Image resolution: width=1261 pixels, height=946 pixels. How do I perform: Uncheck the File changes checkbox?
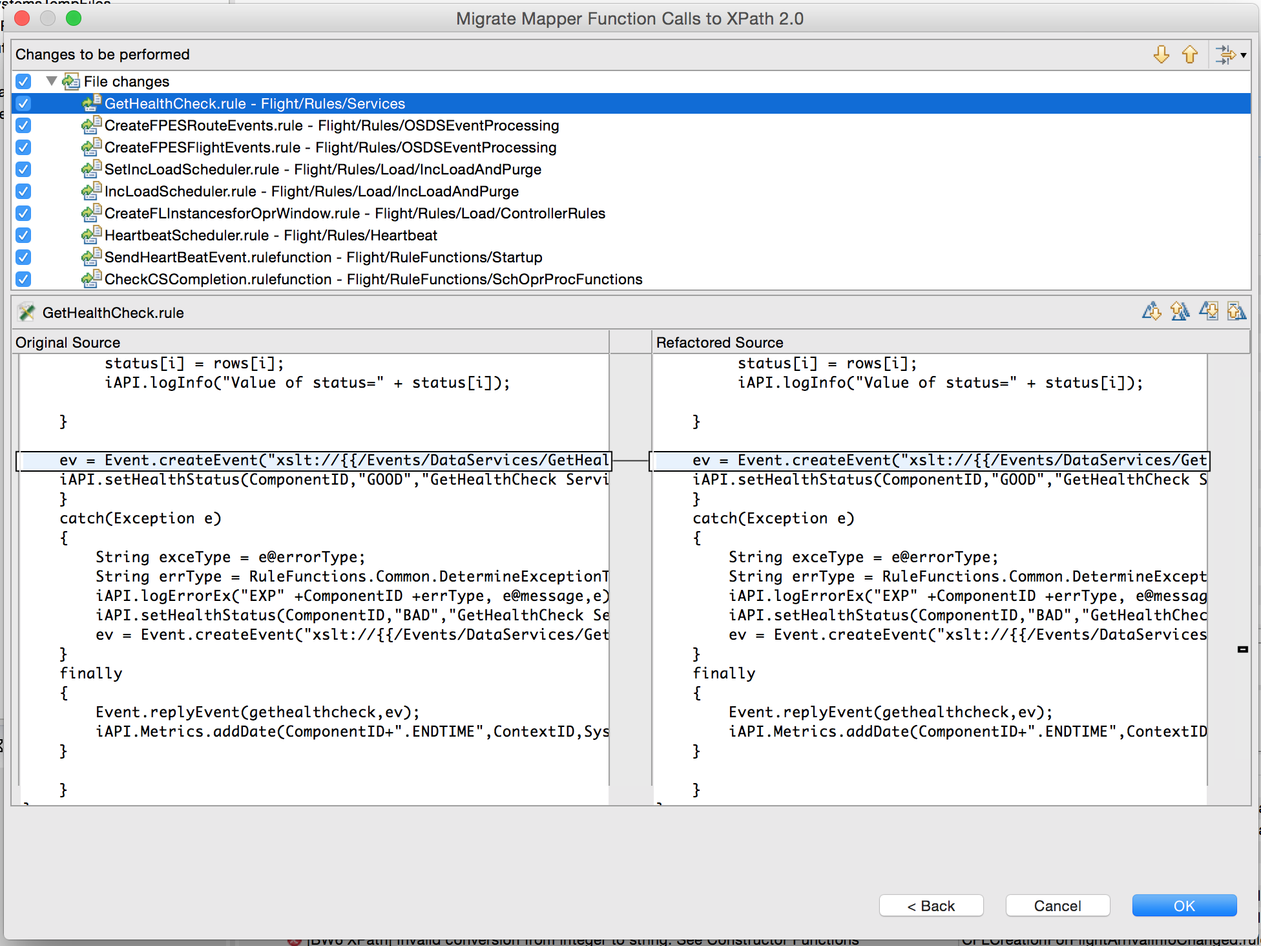[x=23, y=81]
